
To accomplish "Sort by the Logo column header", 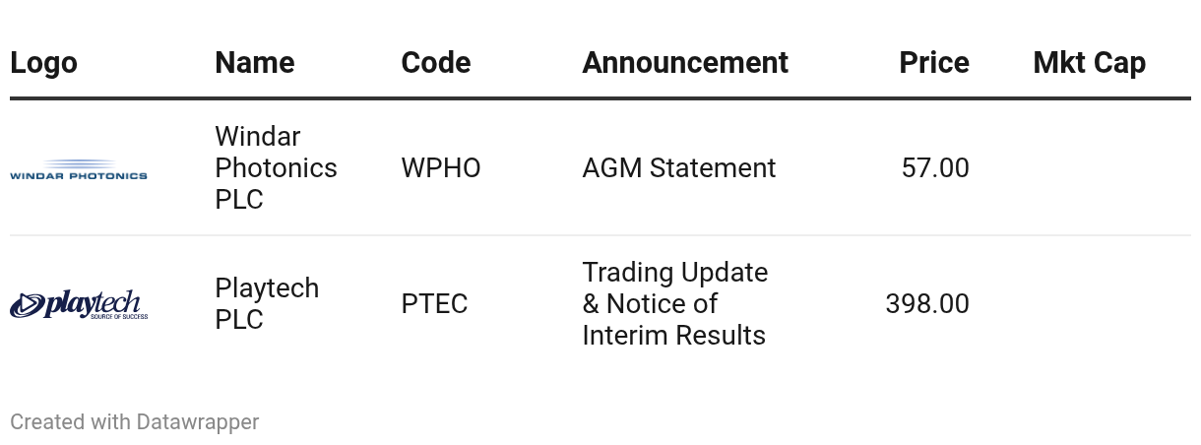I will tap(43, 63).
